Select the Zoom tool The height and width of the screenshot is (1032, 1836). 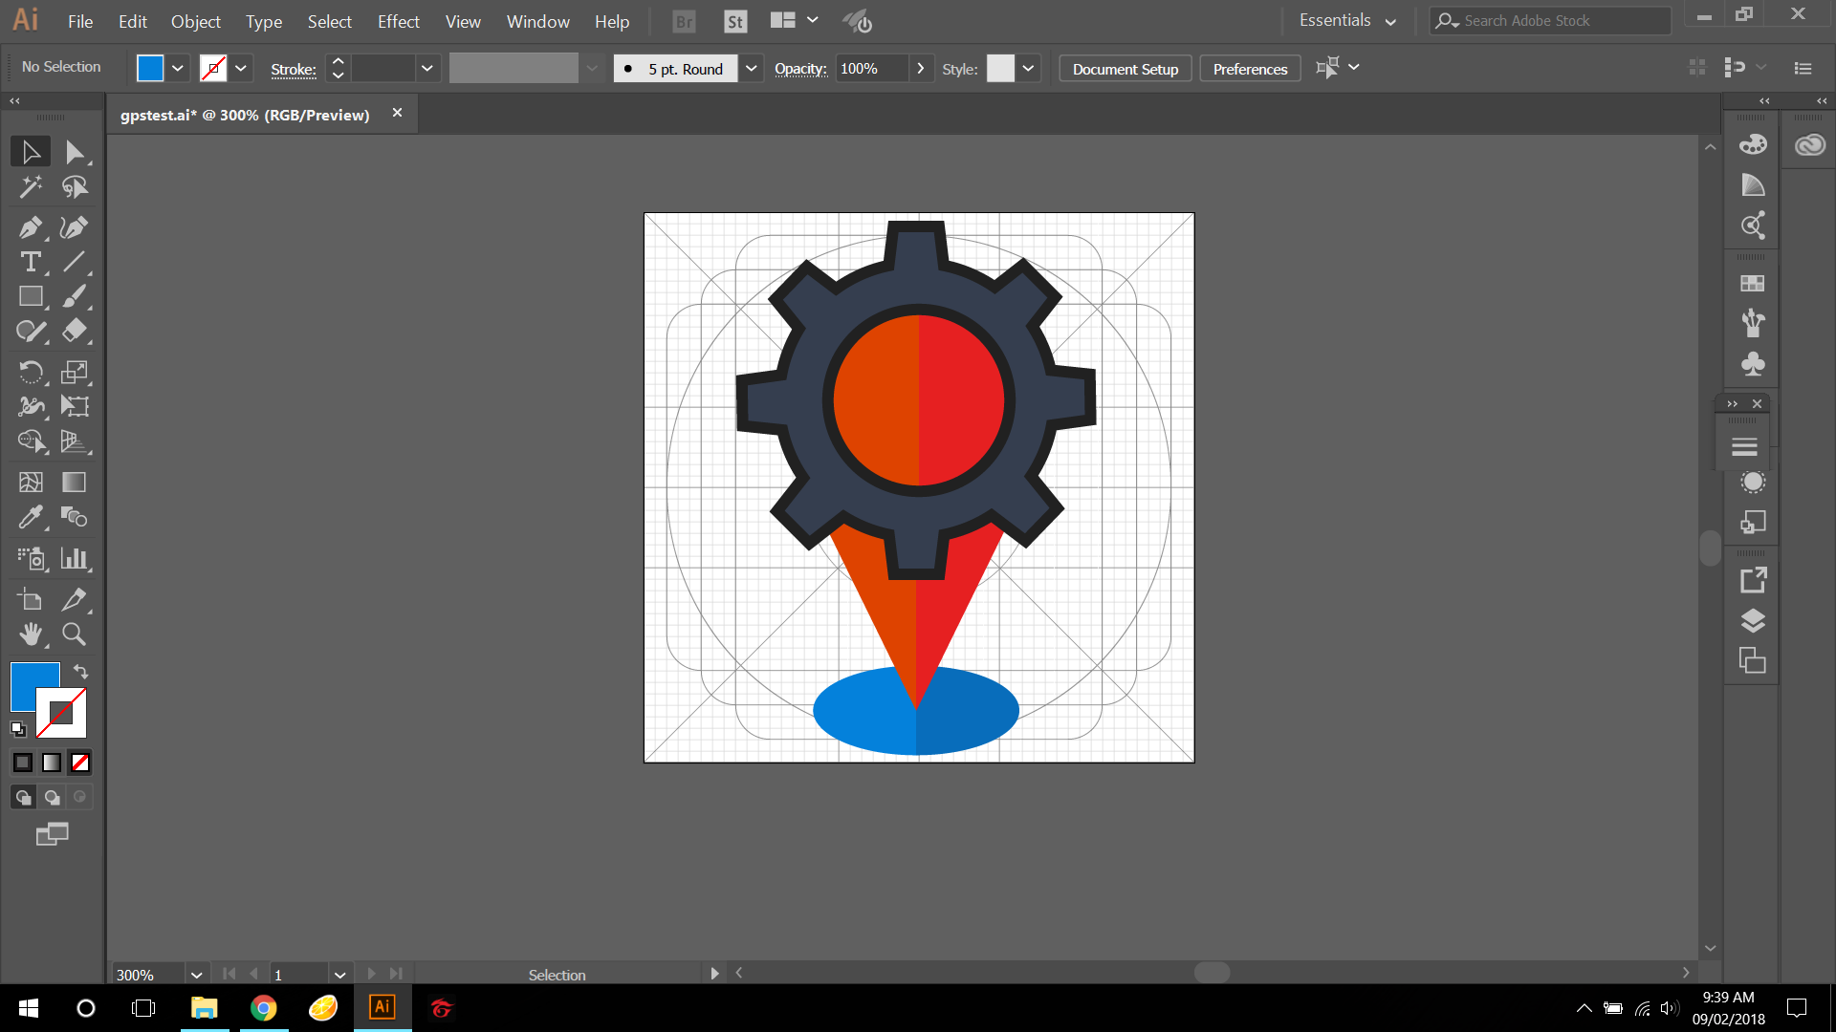point(74,634)
